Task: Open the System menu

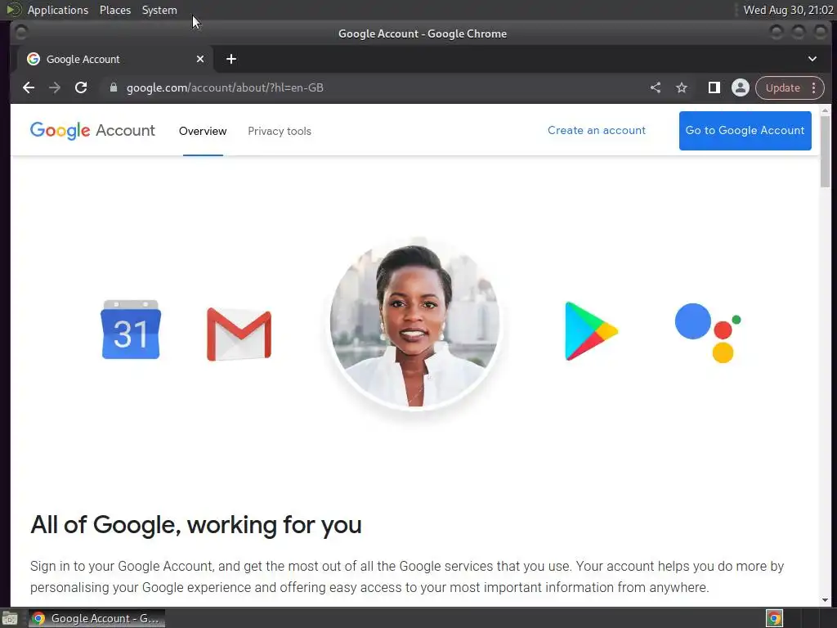Action: coord(159,10)
